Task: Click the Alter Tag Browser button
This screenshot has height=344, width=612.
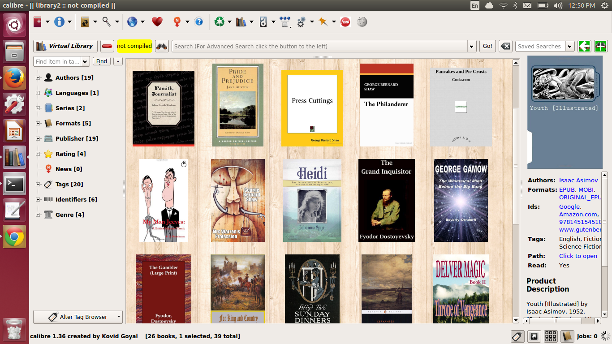Action: 78,317
